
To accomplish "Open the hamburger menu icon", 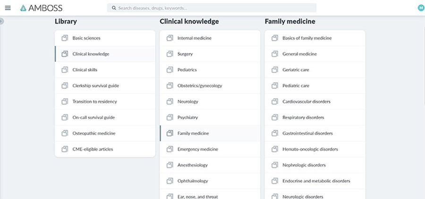I will coord(8,8).
